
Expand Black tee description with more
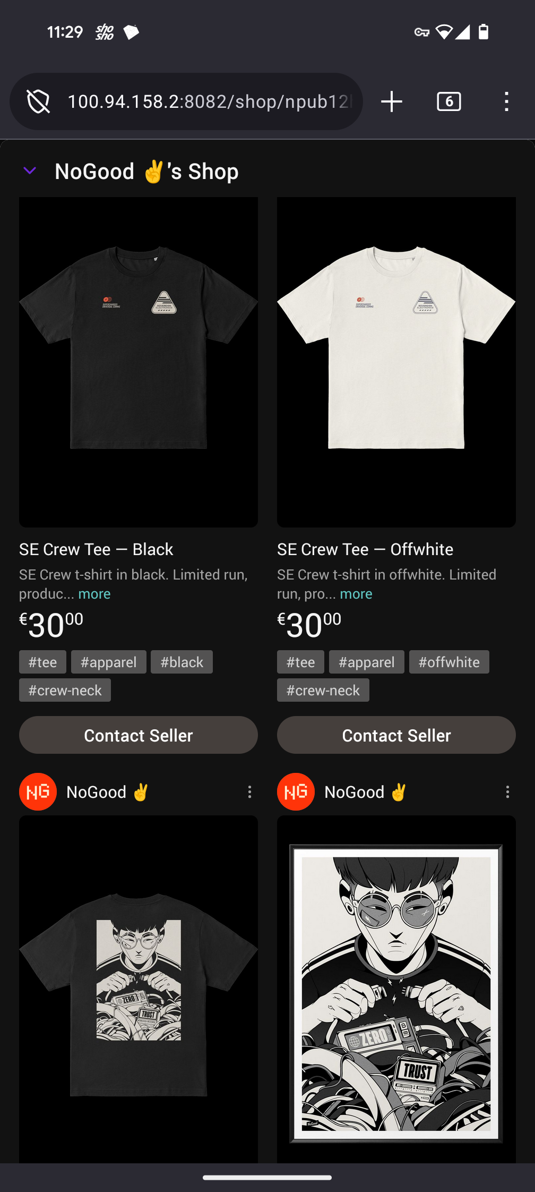94,594
